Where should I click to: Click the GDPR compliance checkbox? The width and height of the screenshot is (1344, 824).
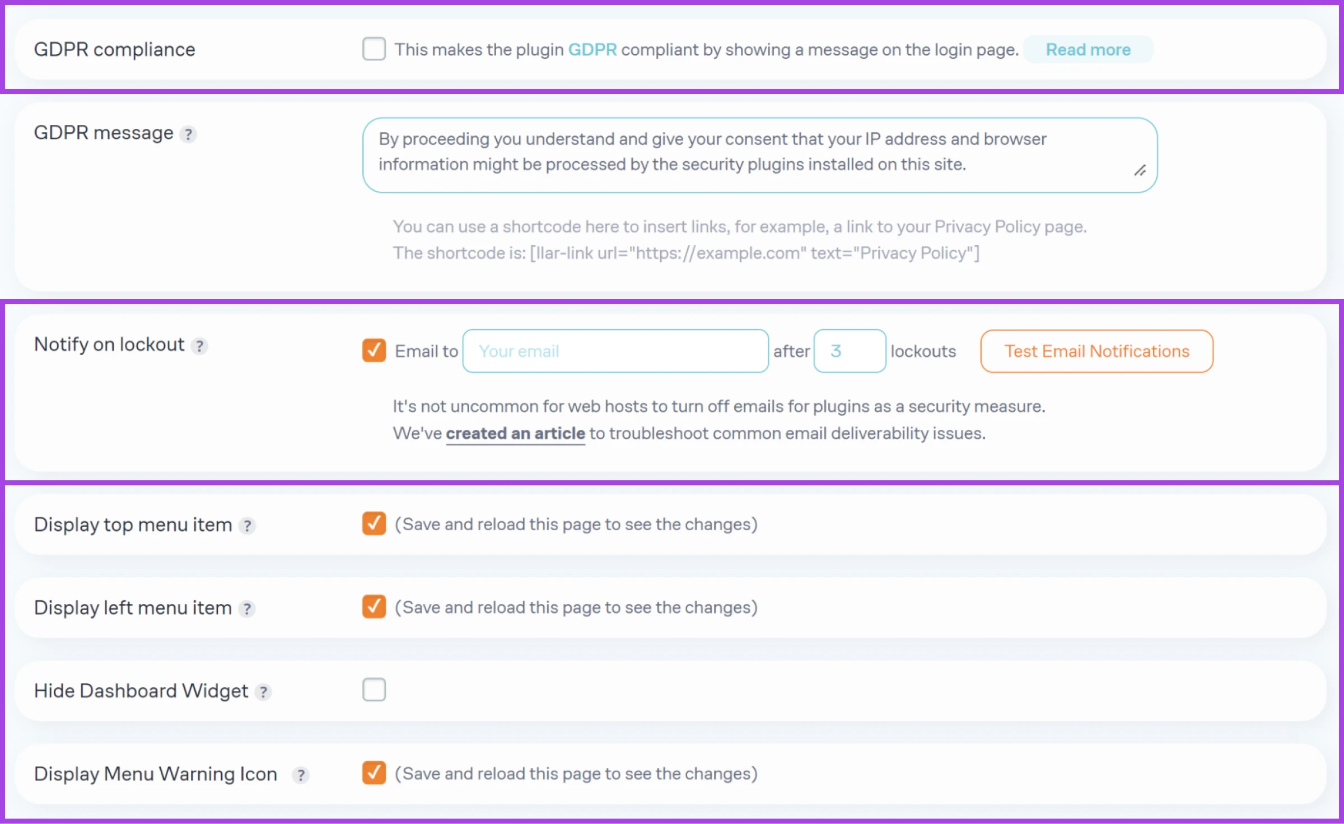pos(374,49)
